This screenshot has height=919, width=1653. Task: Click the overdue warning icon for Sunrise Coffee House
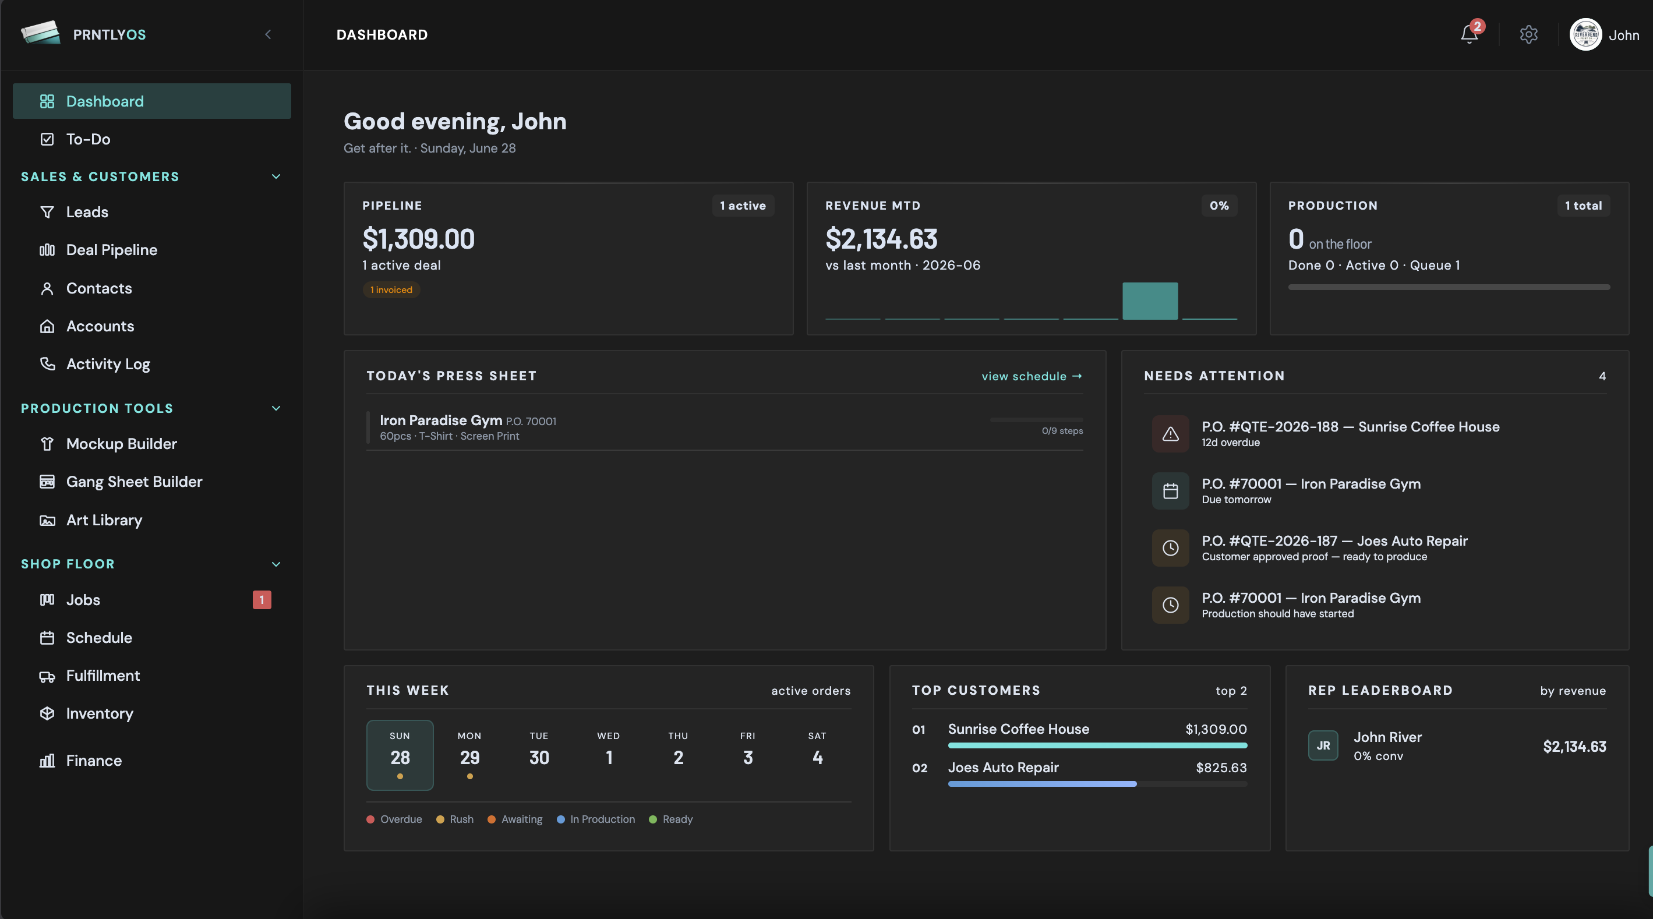(1171, 434)
